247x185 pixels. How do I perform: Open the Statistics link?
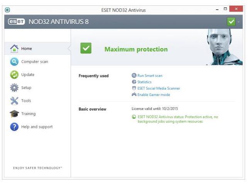(x=144, y=82)
